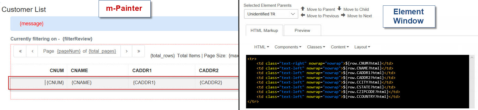Expand the HTML dropdown menu
This screenshot has width=478, height=110.
click(x=261, y=47)
